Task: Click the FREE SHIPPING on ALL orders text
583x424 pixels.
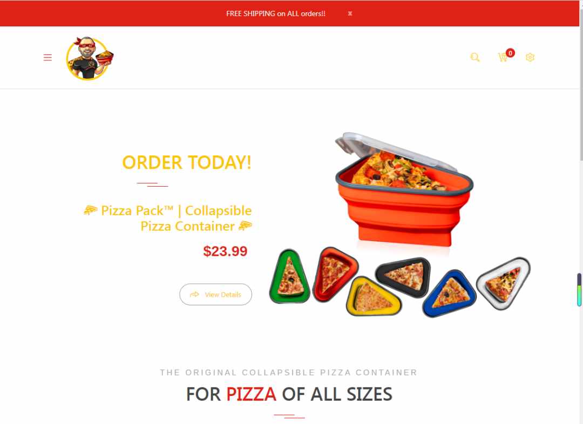Action: point(275,13)
